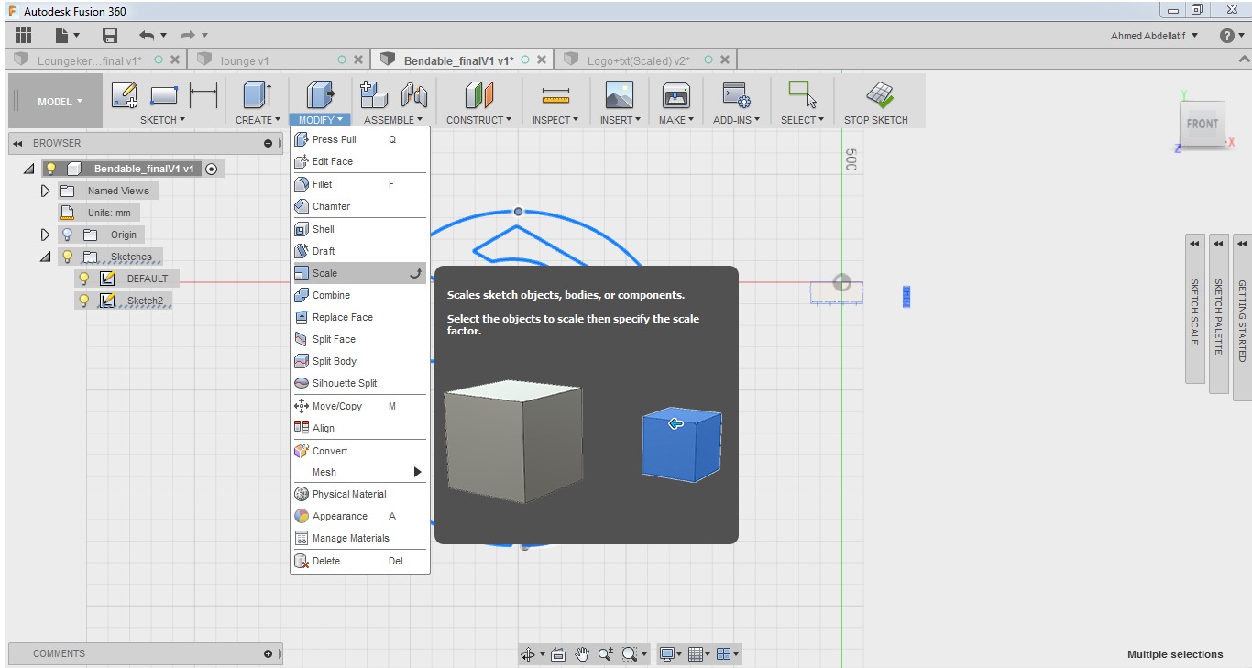The height and width of the screenshot is (668, 1252).
Task: Click the New Component icon in Assemble
Action: [x=374, y=95]
